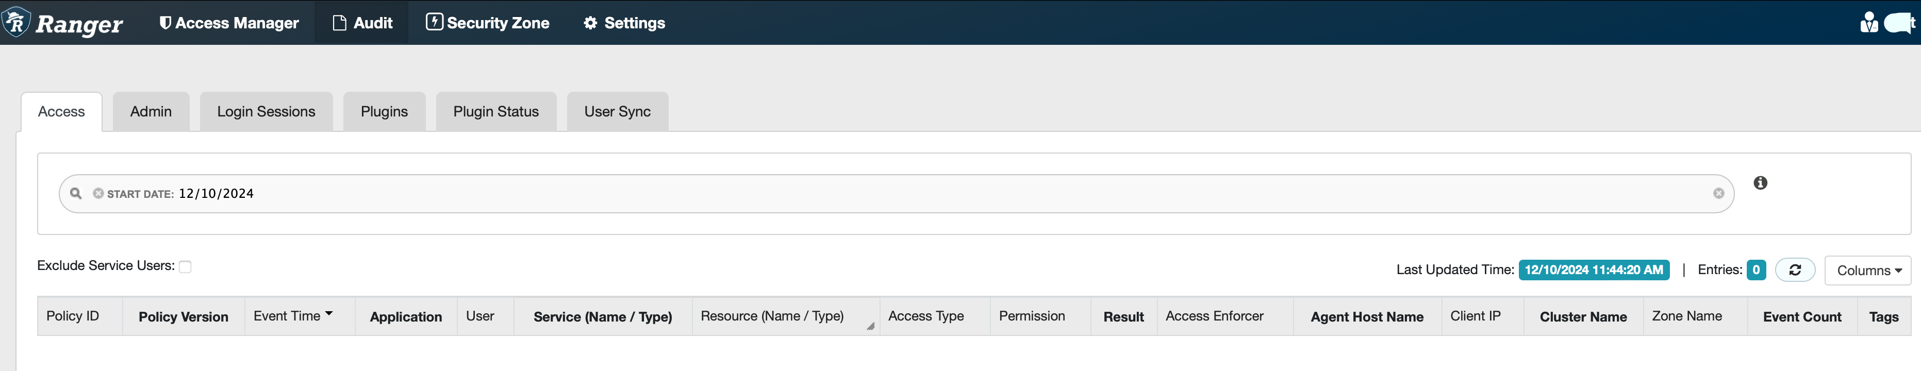Click the Ranger logo icon
The width and height of the screenshot is (1921, 371).
[16, 22]
